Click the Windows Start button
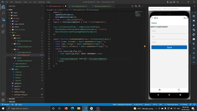The image size is (197, 111). pos(3,108)
